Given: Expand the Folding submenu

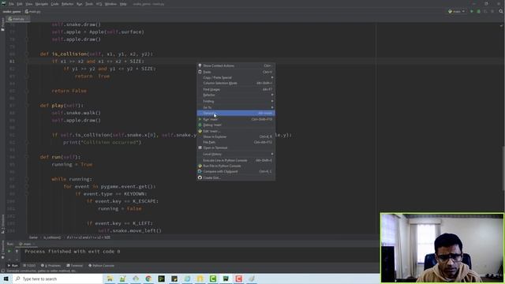Looking at the screenshot, I should [236, 101].
